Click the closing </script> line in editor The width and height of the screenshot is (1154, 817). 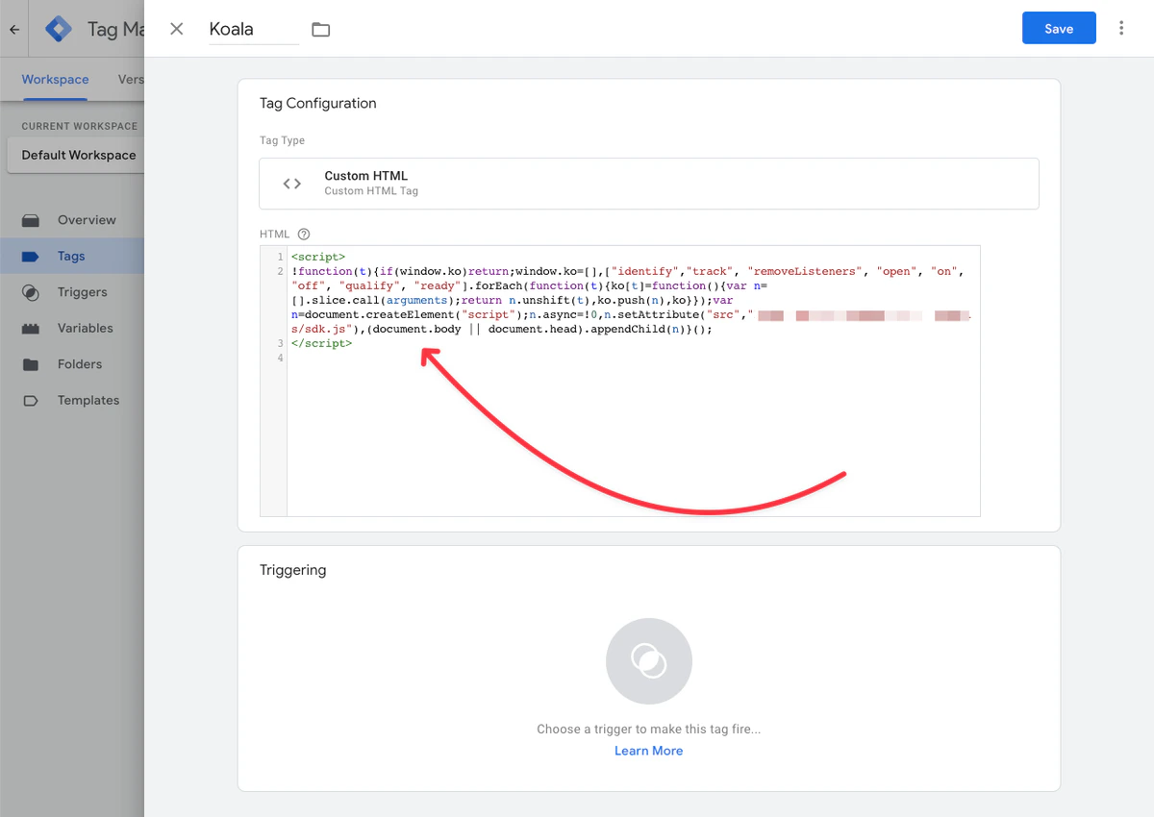coord(321,343)
